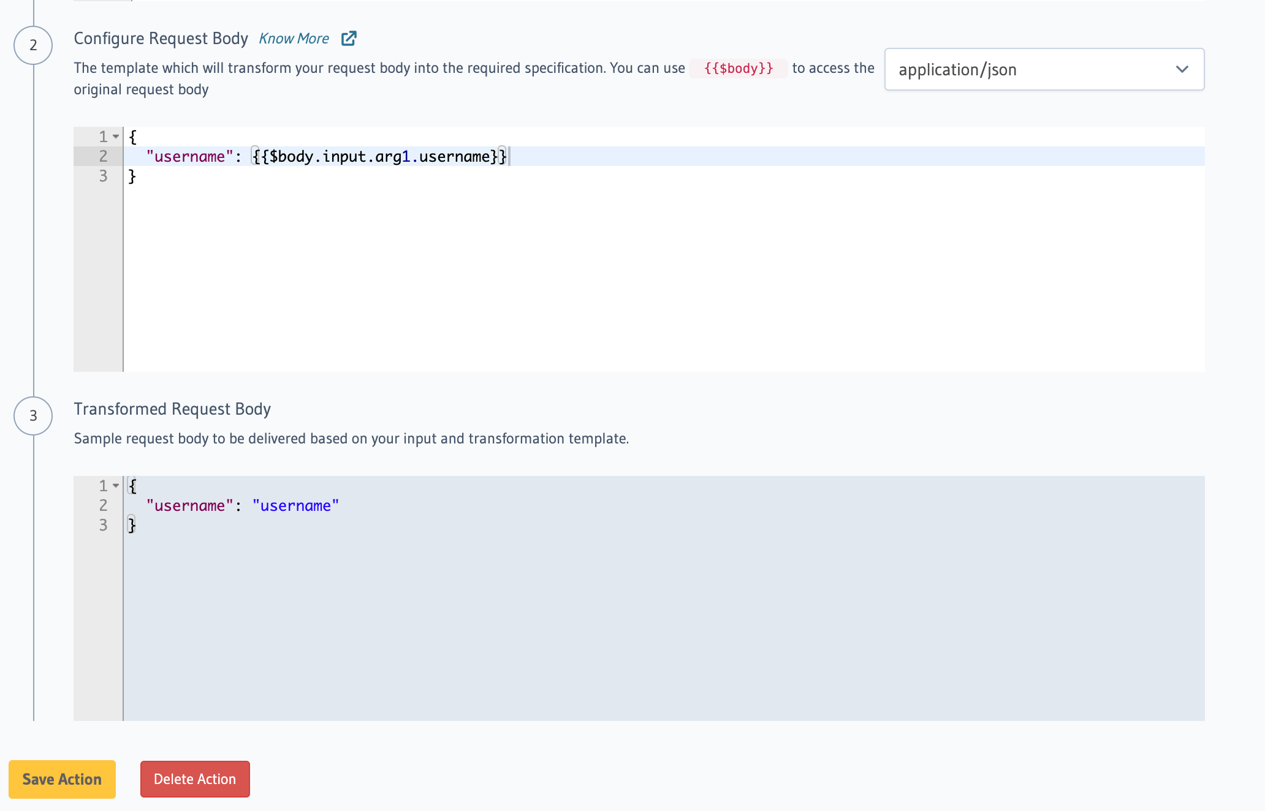The height and width of the screenshot is (811, 1265).
Task: Click the {{$body}} token badge
Action: point(738,68)
